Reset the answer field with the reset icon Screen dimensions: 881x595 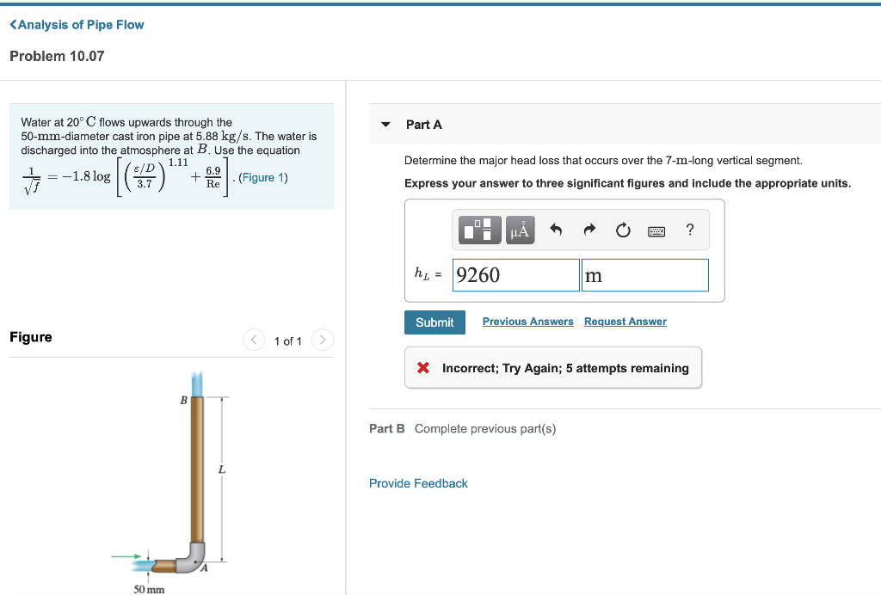[622, 230]
